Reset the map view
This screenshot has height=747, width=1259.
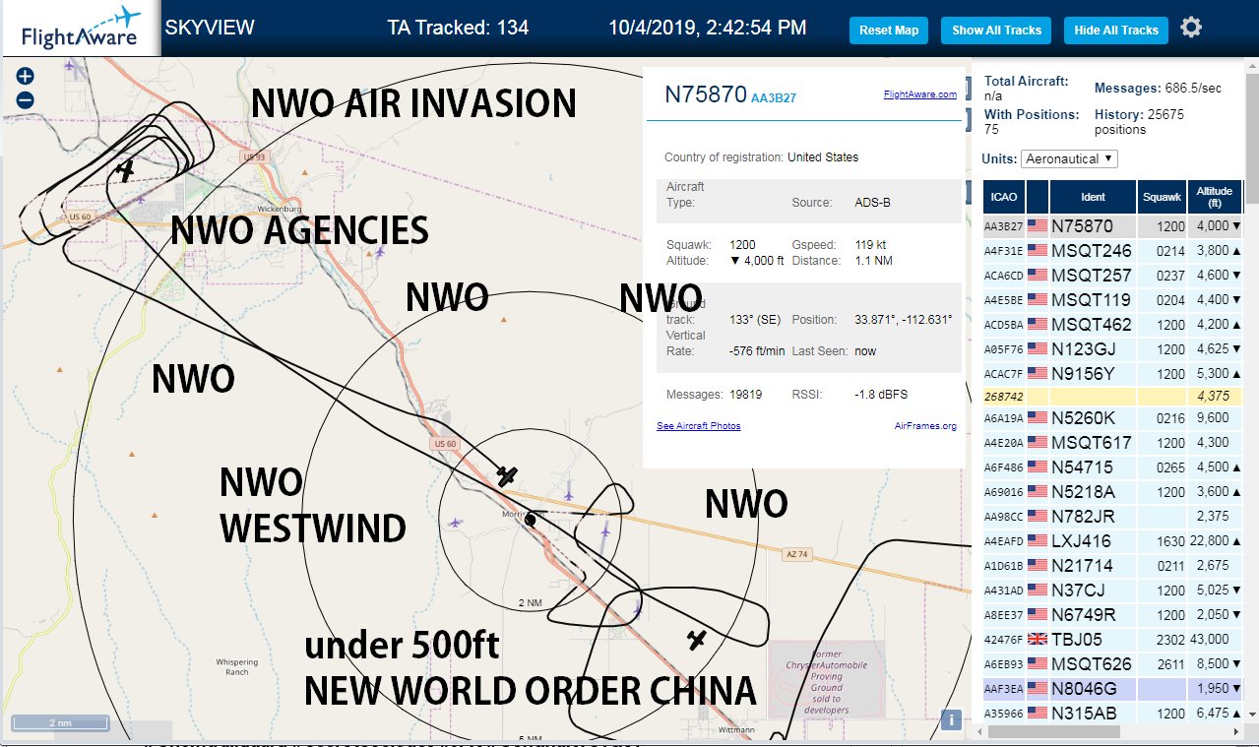tap(889, 31)
